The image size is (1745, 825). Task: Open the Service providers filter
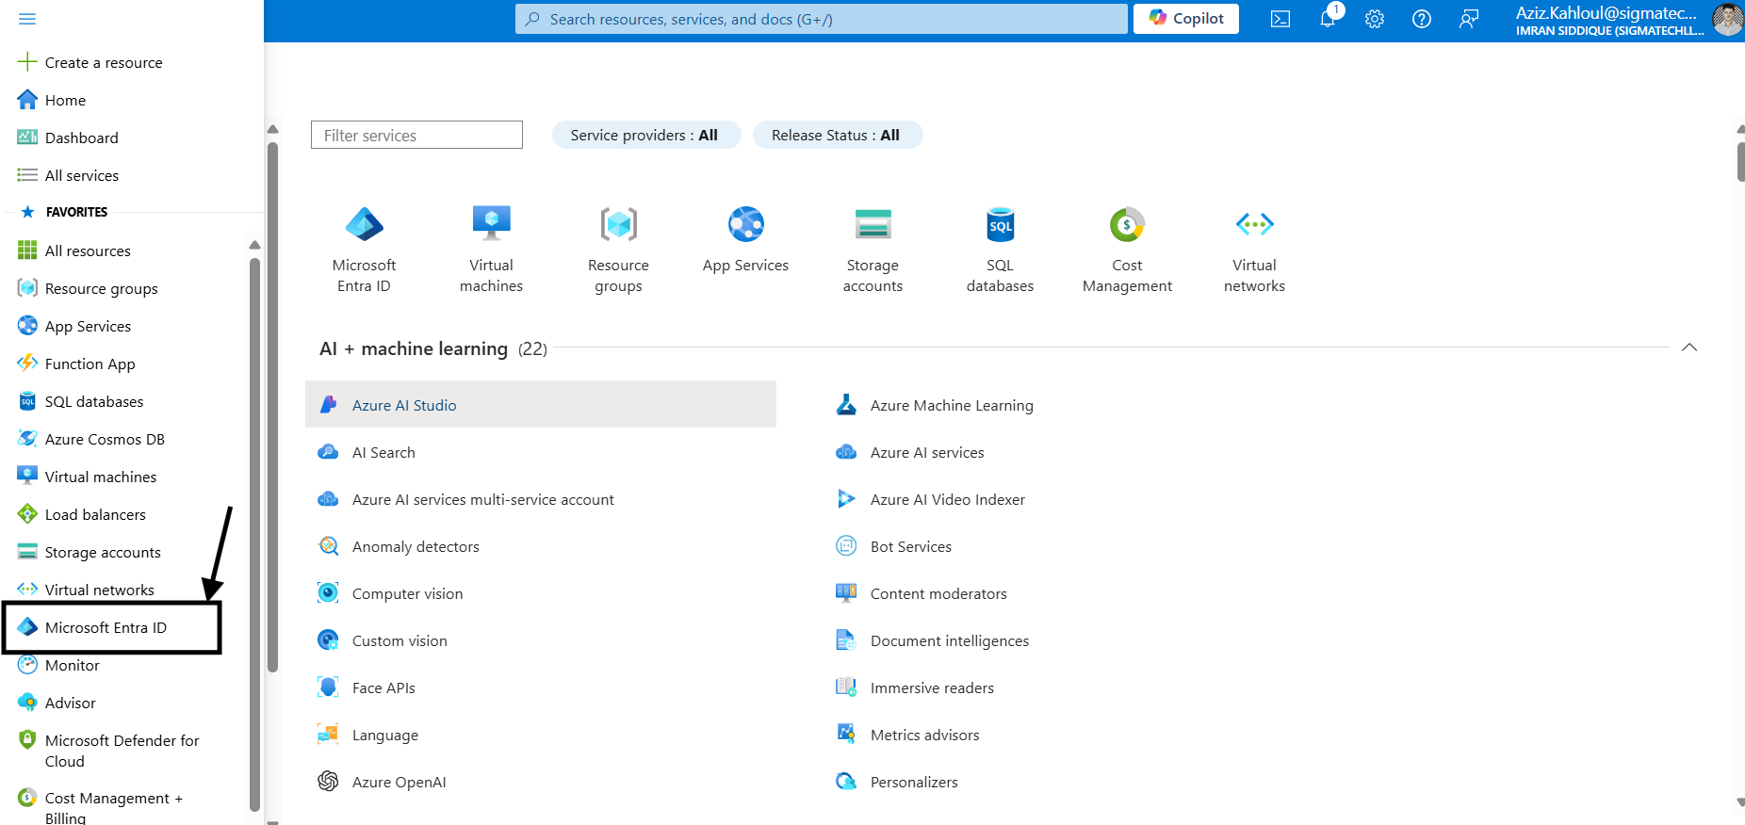point(644,136)
